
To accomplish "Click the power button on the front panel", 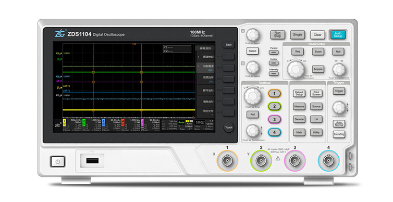I will tap(58, 162).
